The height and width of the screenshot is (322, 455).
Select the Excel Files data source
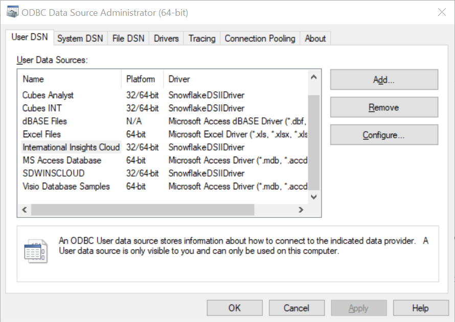point(42,134)
